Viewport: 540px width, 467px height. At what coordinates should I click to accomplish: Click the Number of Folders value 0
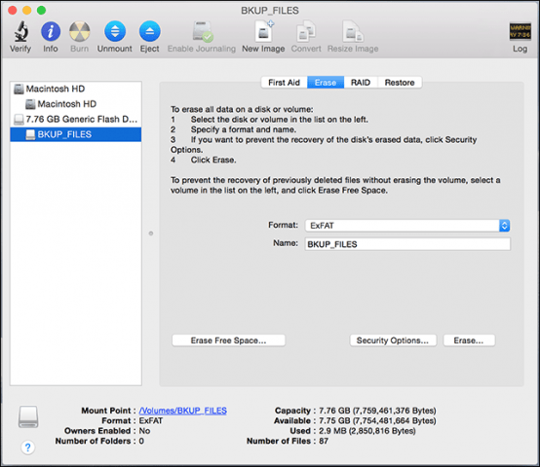141,441
